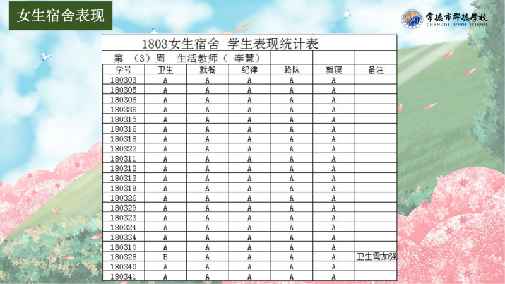Click student ID cell 180313
The image size is (505, 284).
[x=124, y=178]
